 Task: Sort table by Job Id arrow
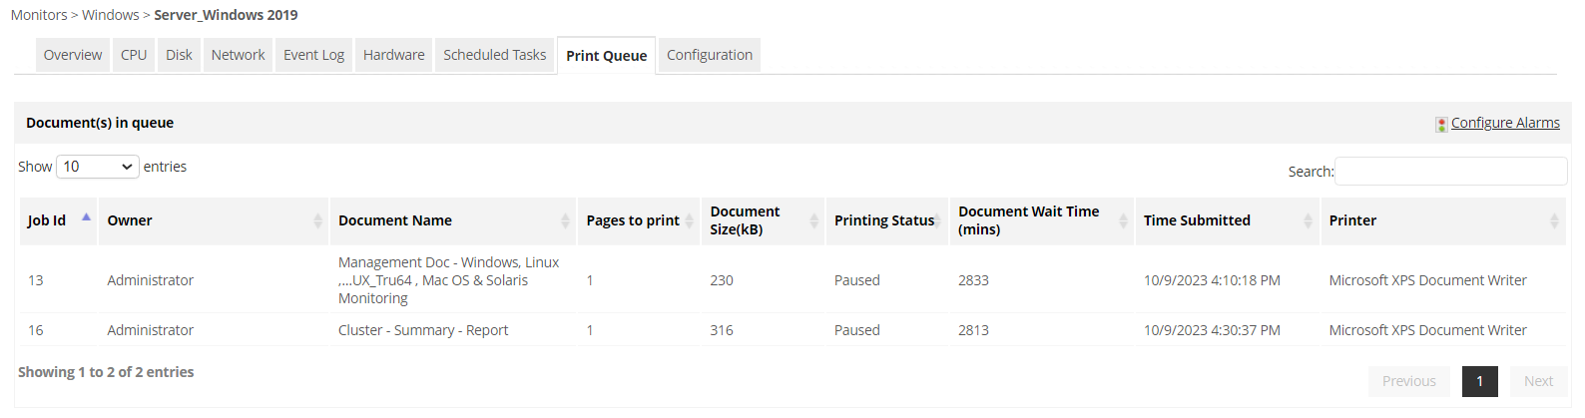click(x=86, y=217)
